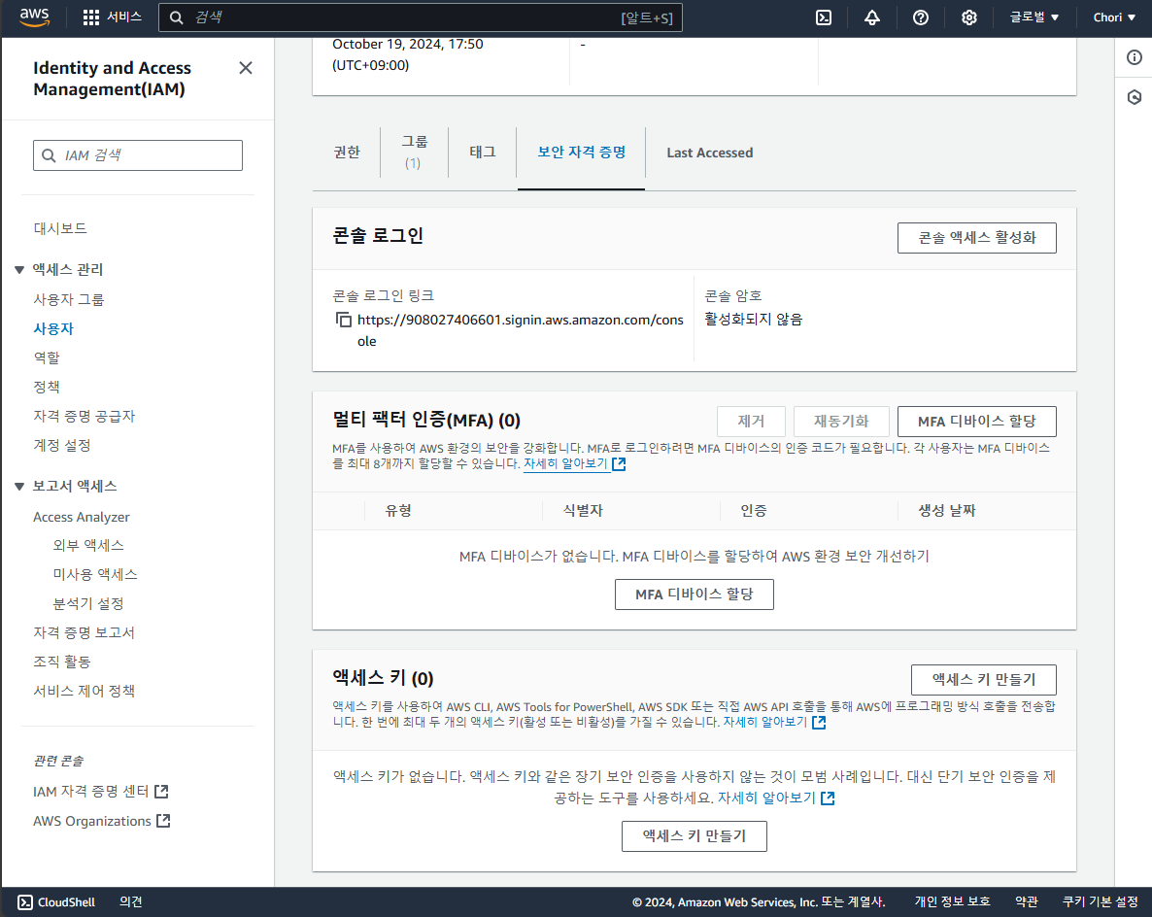Click the disabled 재동기화 button
Screen dimensions: 1152x917
pyautogui.click(x=841, y=422)
